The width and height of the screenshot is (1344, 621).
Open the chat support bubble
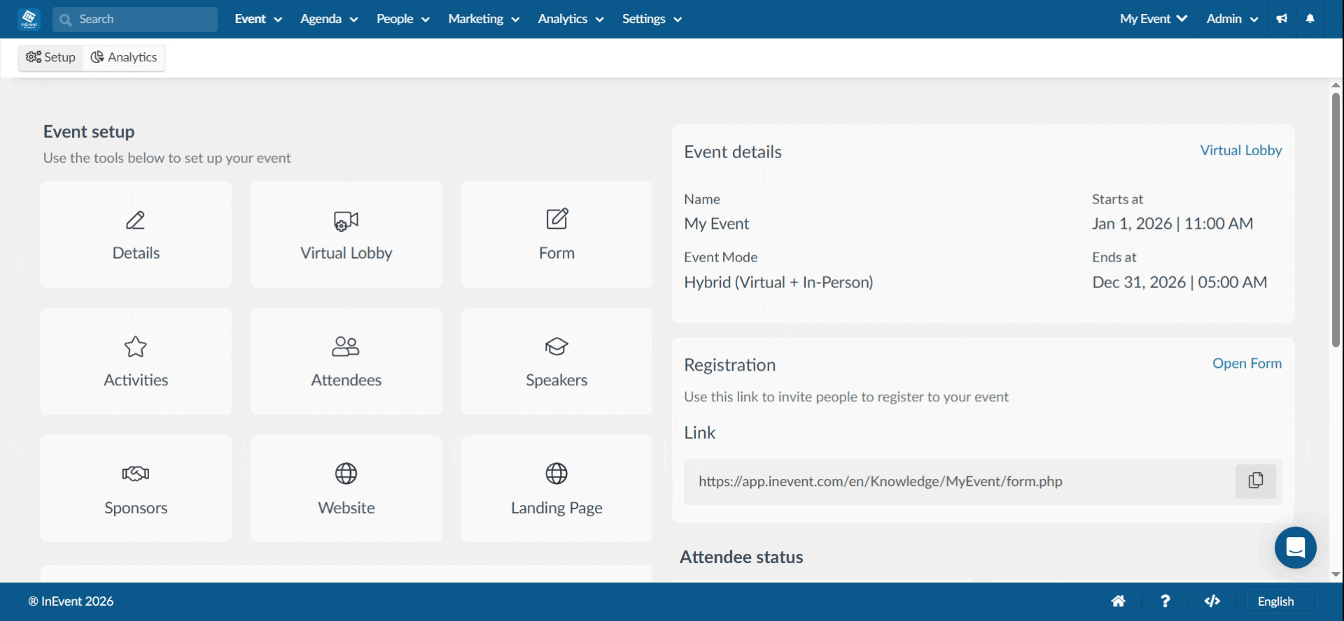click(x=1295, y=548)
